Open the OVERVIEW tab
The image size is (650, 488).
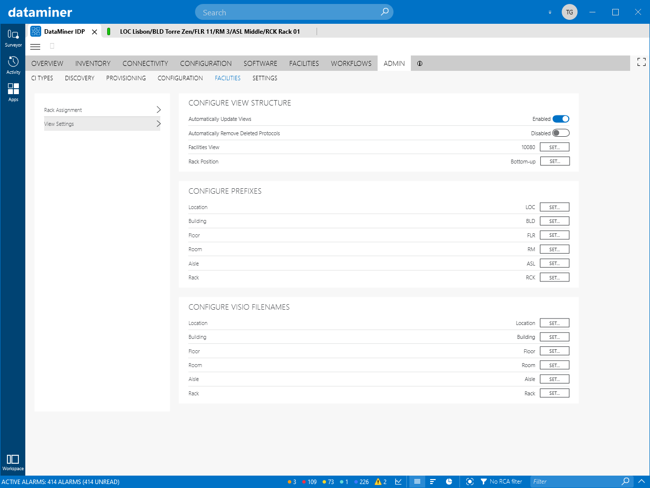pyautogui.click(x=47, y=63)
